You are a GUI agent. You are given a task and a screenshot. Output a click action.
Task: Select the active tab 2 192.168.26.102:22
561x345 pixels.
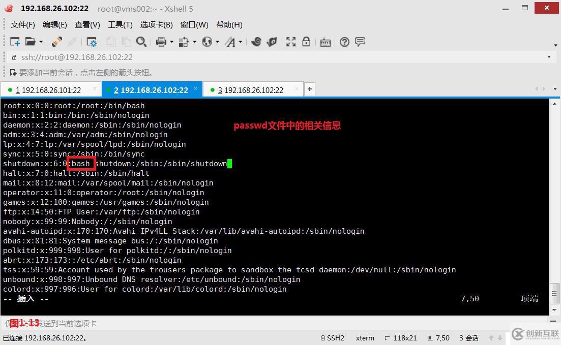click(x=151, y=90)
